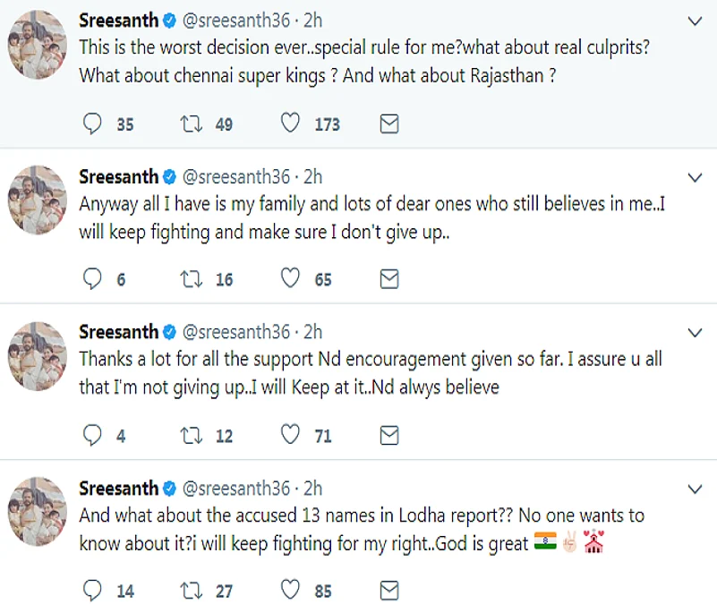Image resolution: width=717 pixels, height=604 pixels.
Task: Expand options chevron on the family tweet
Action: (695, 176)
